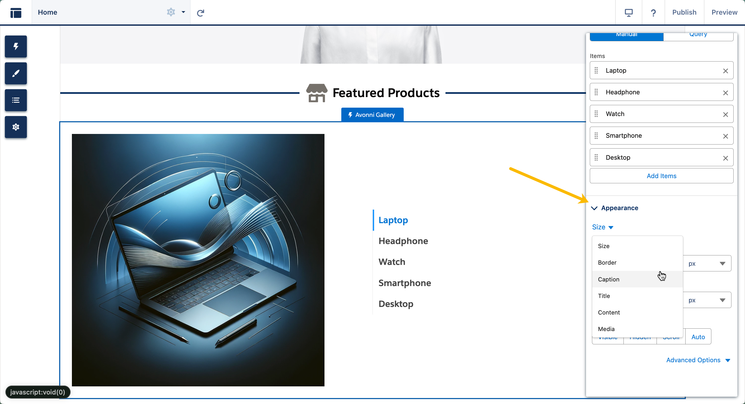Choose Caption from the style menu
Image resolution: width=745 pixels, height=404 pixels.
(609, 279)
